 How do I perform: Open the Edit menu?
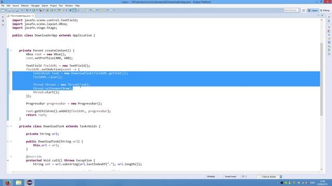click(x=8, y=6)
